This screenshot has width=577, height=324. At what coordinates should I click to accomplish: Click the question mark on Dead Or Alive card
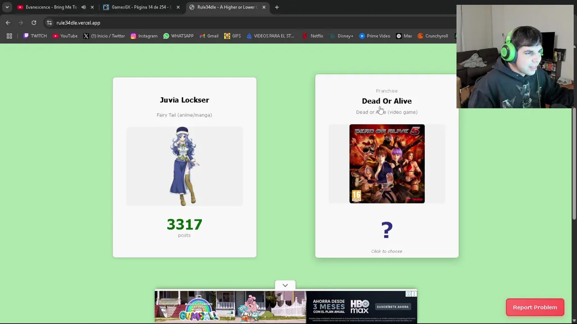387,230
